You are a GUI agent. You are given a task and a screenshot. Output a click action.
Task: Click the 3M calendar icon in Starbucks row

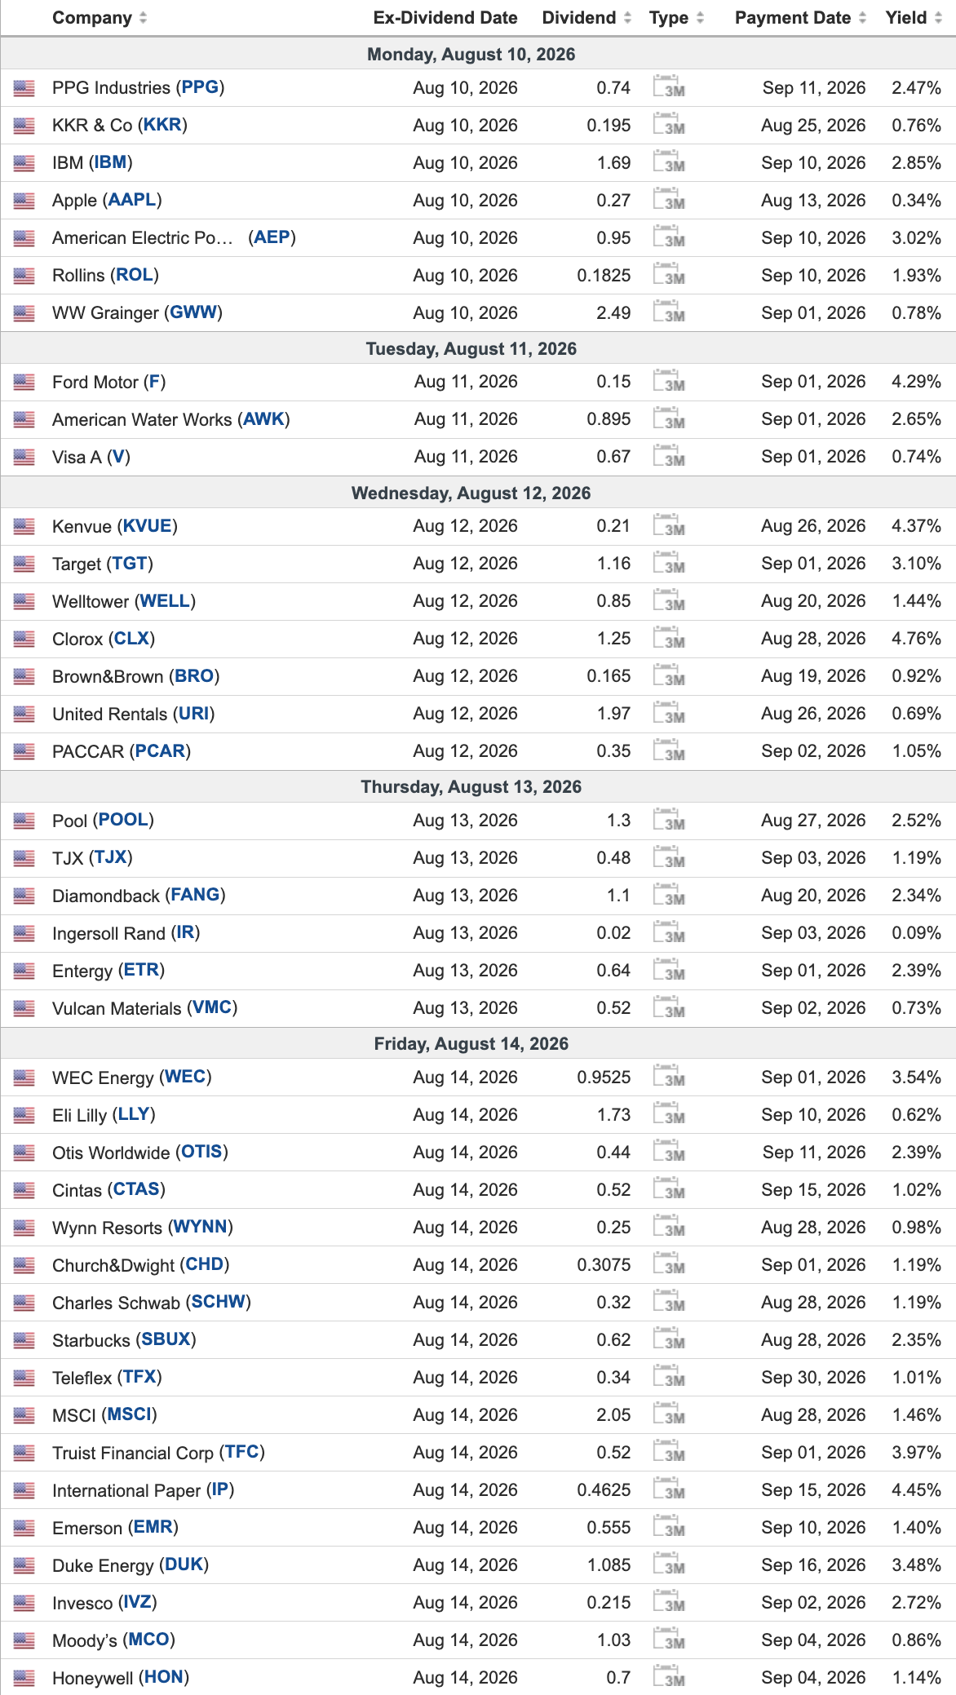669,1339
